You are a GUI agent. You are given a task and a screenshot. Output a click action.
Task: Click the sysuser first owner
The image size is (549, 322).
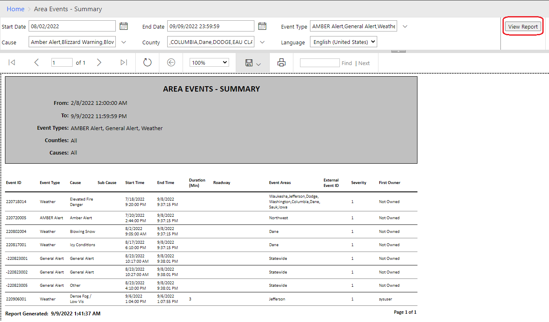pos(386,299)
